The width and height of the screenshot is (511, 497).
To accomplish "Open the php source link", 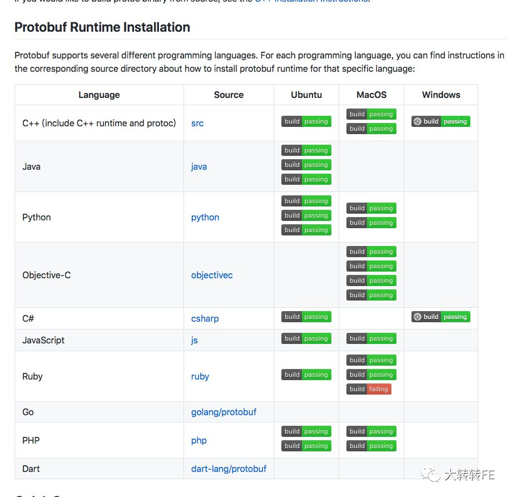I will click(199, 441).
